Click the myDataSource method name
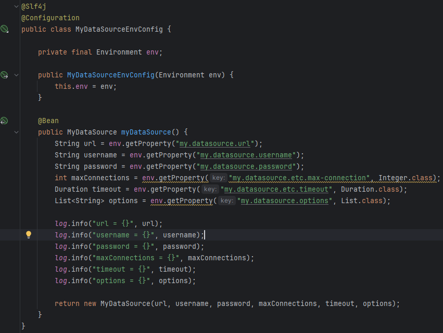The width and height of the screenshot is (443, 333). point(146,132)
